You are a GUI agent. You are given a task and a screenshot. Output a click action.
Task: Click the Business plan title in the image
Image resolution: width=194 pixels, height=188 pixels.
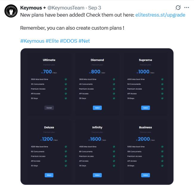[145, 128]
